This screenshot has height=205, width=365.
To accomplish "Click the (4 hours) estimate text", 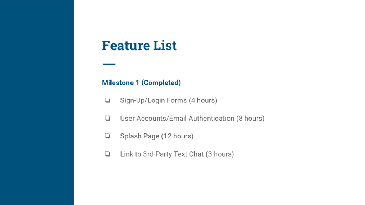I will click(203, 100).
